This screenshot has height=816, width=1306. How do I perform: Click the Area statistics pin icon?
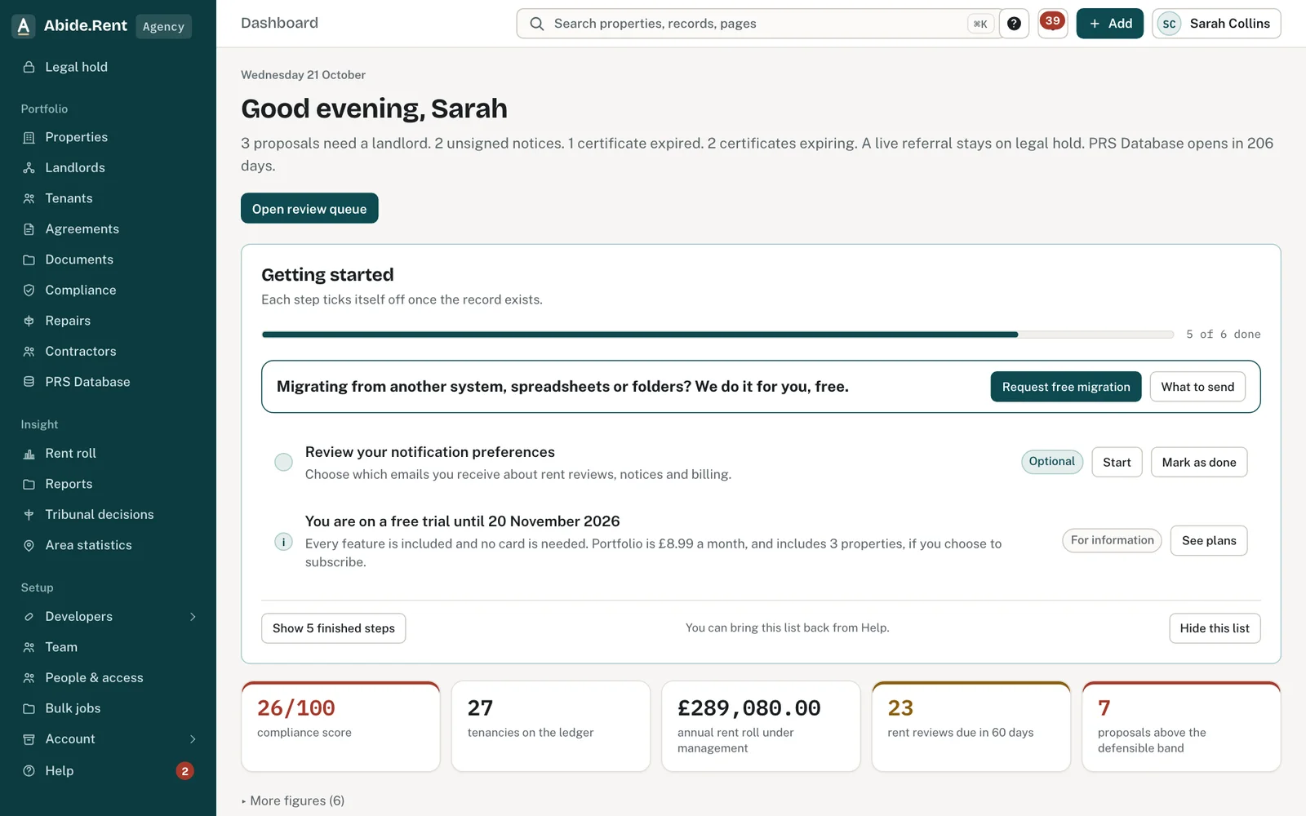(29, 545)
